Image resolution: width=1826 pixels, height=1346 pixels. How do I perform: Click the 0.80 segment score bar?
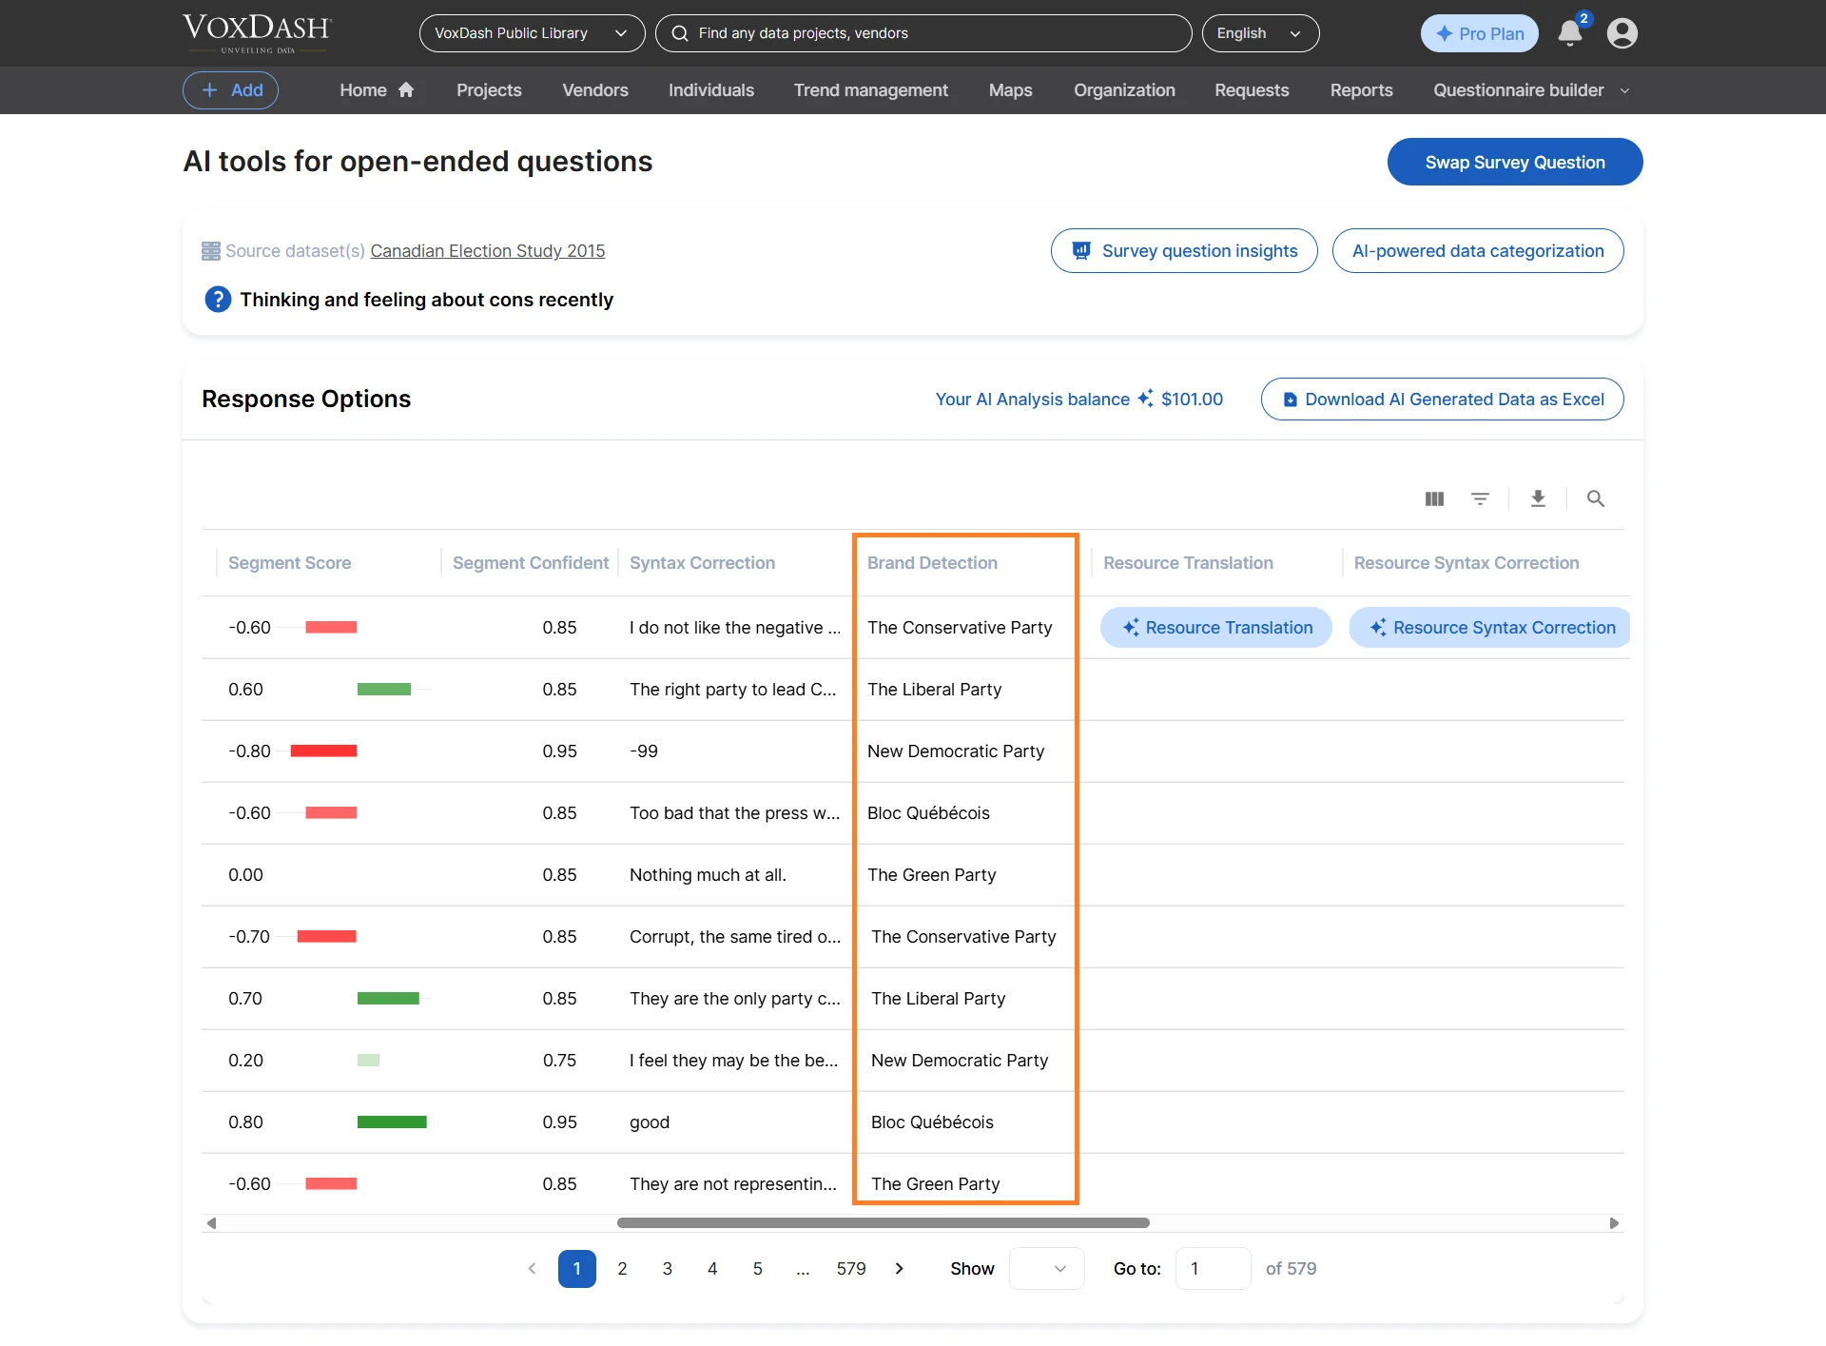coord(392,1122)
